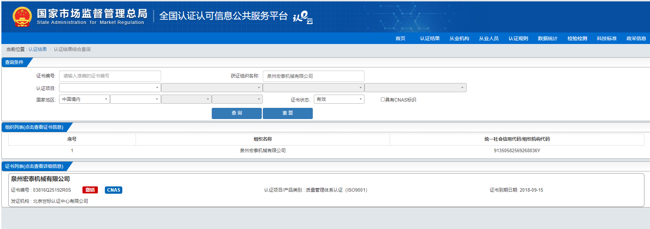
Task: Open the second 认证项目 dropdown
Action: [x=212, y=88]
